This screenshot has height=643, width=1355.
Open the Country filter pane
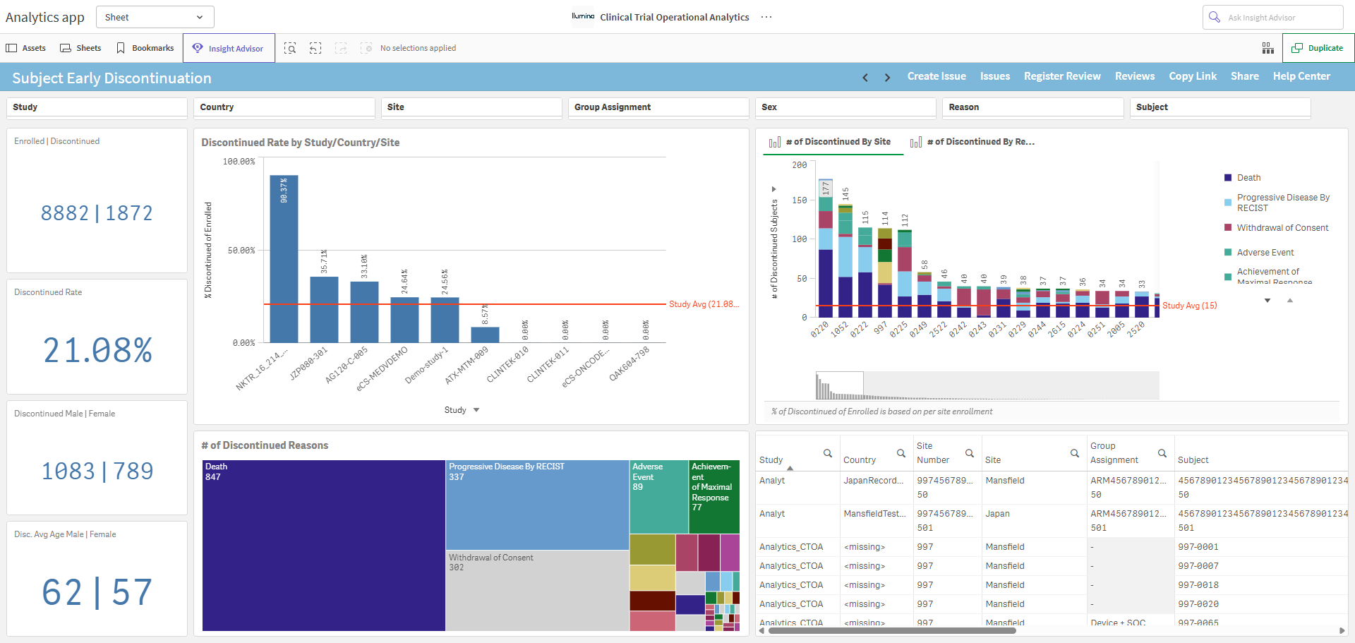tap(284, 107)
